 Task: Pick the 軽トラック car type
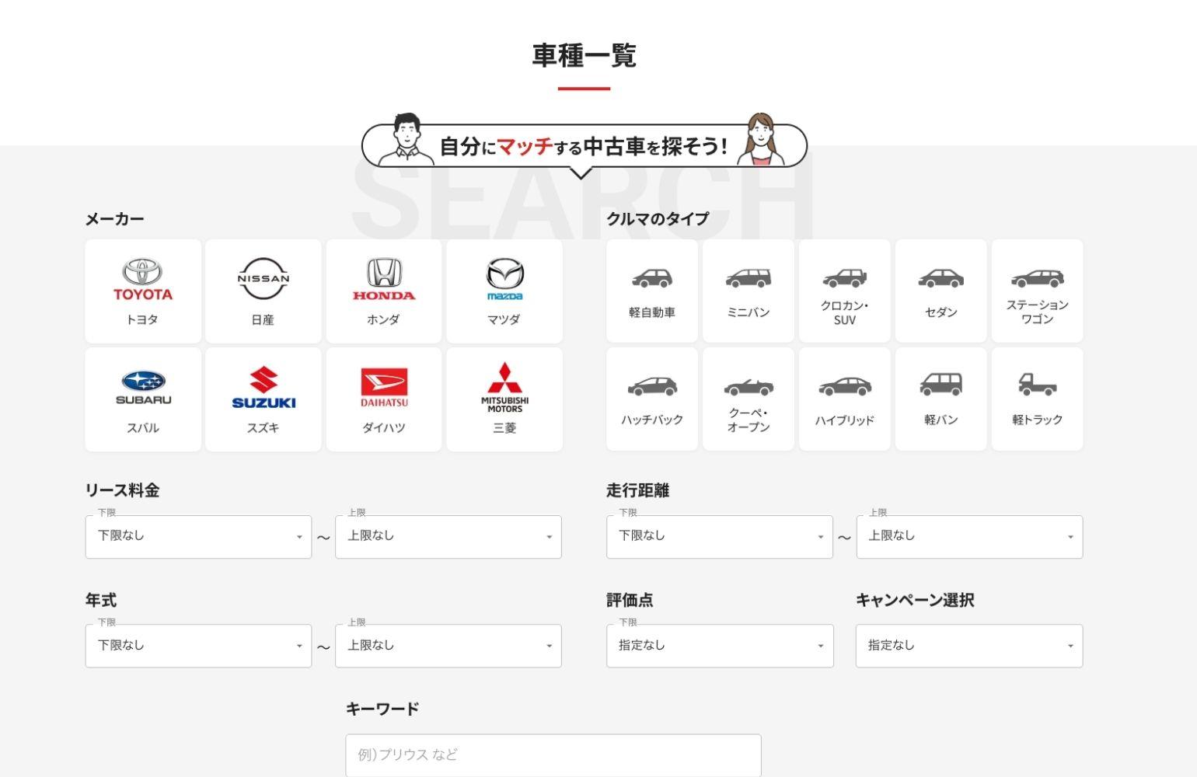(x=1037, y=399)
